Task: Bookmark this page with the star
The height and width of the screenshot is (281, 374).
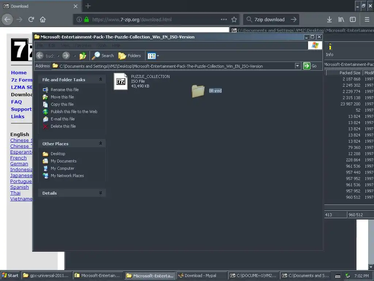Action: tap(234, 20)
